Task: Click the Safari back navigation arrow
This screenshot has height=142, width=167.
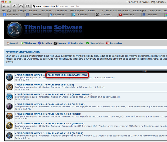Action: [4, 6]
